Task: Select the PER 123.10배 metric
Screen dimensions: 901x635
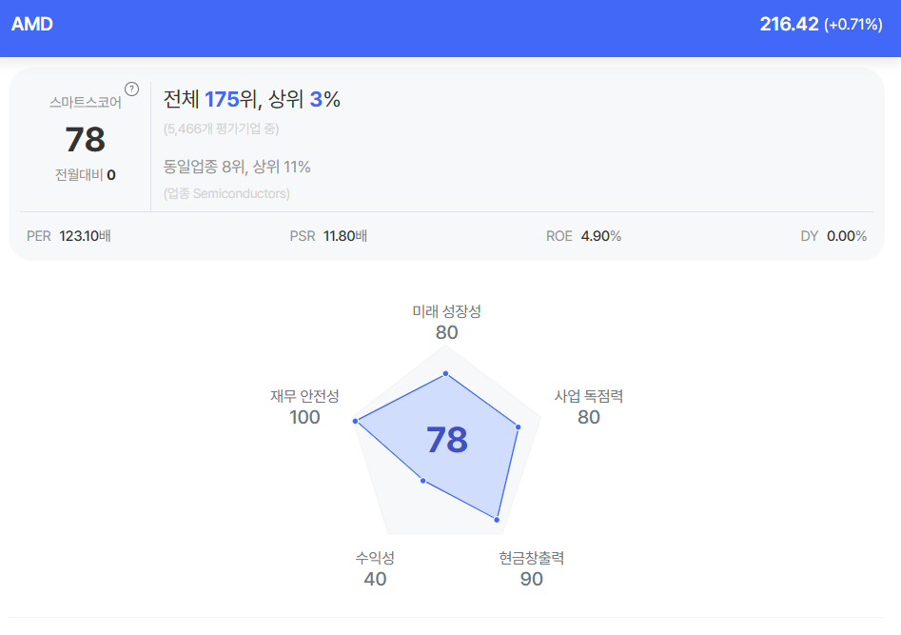Action: (69, 236)
